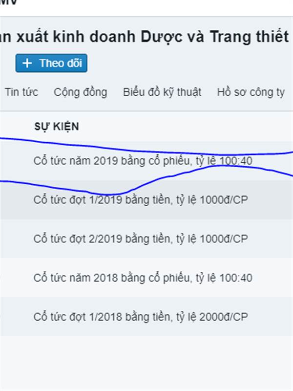Open the Tin tức tab
The height and width of the screenshot is (391, 293).
coord(21,92)
